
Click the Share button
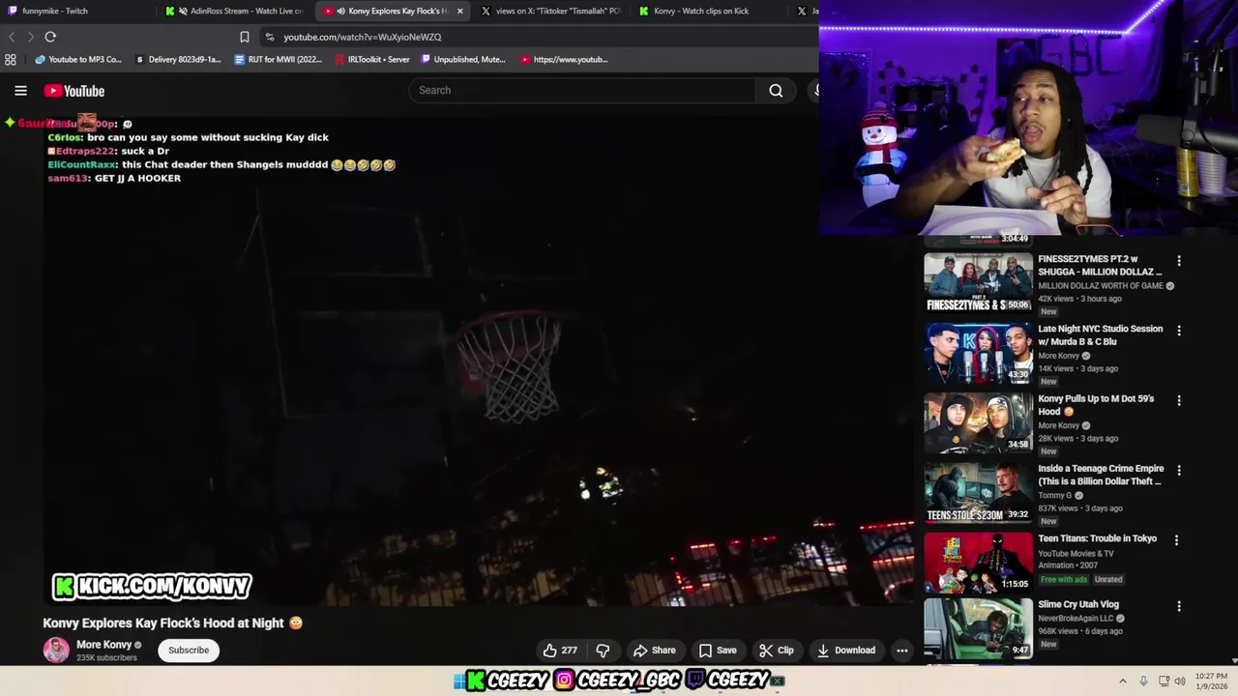click(654, 651)
